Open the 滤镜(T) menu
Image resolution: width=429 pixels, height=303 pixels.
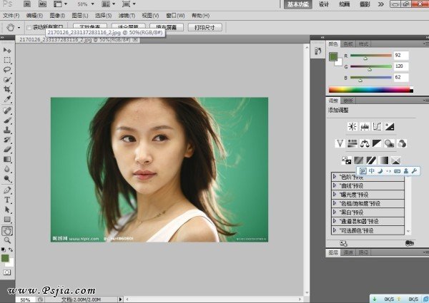coord(127,16)
